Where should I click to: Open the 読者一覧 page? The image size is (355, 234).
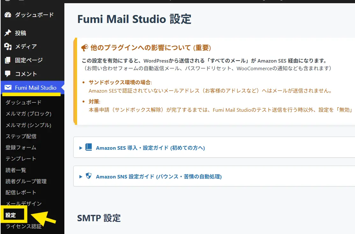(16, 170)
